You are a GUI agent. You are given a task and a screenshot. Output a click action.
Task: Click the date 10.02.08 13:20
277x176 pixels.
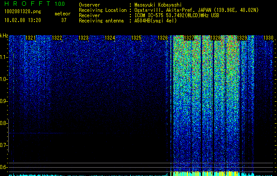click(22, 20)
